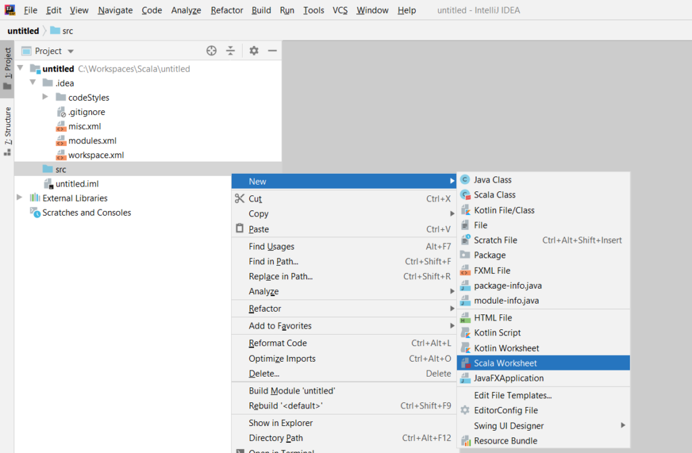This screenshot has width=692, height=453.
Task: Choose module-info.java in New submenu
Action: click(543, 301)
